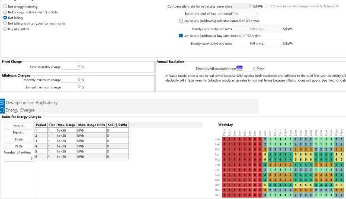Uncheck hourly buy rates instead of TOU
Screen dimensions: 346x199
[x=181, y=36]
